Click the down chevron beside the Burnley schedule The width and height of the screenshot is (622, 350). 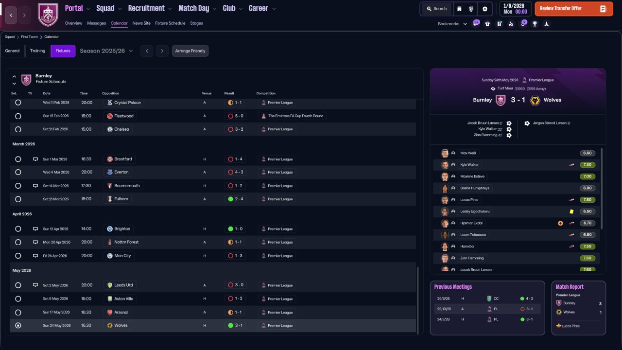tap(14, 83)
